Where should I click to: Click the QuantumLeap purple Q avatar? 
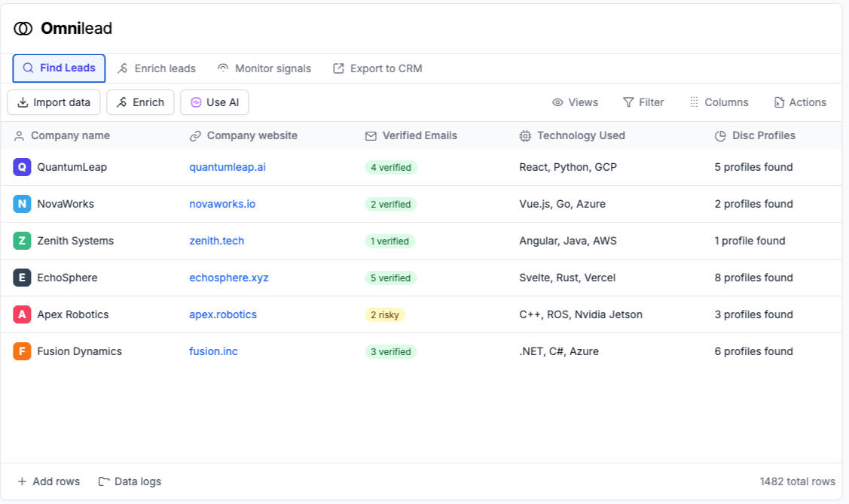(x=22, y=167)
